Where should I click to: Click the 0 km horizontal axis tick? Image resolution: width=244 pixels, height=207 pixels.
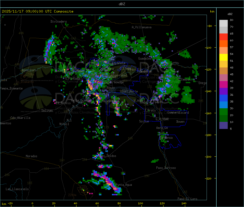(x=32, y=203)
